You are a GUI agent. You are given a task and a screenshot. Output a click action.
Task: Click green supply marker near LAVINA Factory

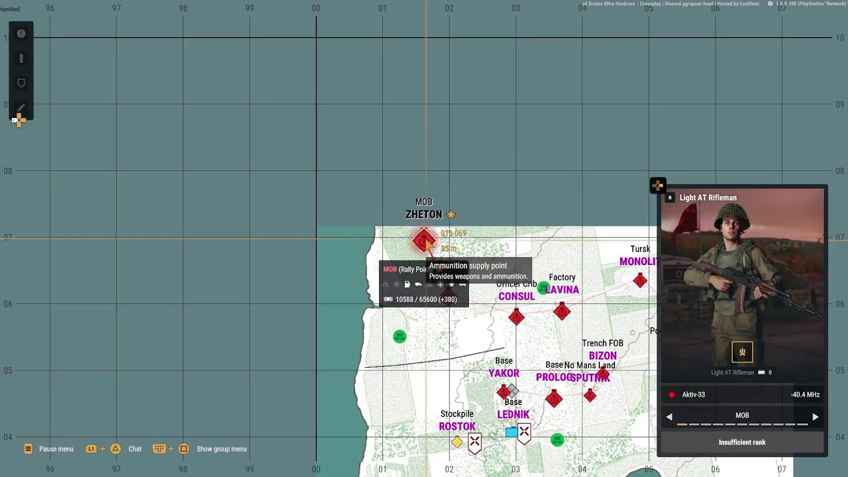(x=544, y=288)
